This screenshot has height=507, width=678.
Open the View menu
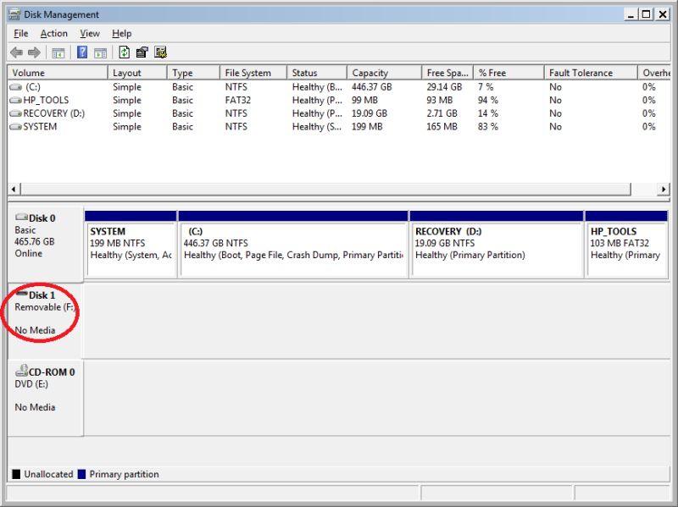click(89, 33)
